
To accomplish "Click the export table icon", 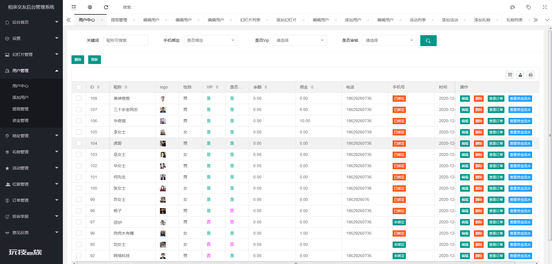I will (520, 75).
